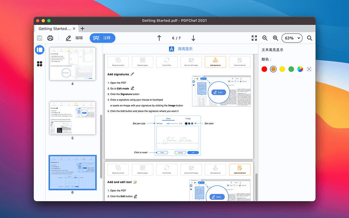This screenshot has width=349, height=218.
Task: Open search with magnifier icon
Action: 310,38
